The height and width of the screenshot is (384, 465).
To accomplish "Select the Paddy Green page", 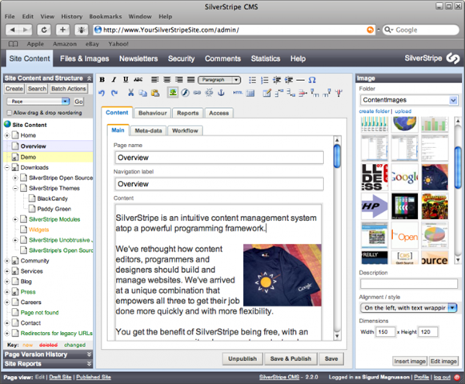I will [54, 209].
